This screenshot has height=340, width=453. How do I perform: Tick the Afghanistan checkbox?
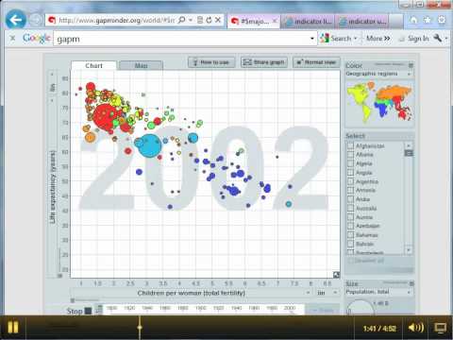[x=350, y=145]
